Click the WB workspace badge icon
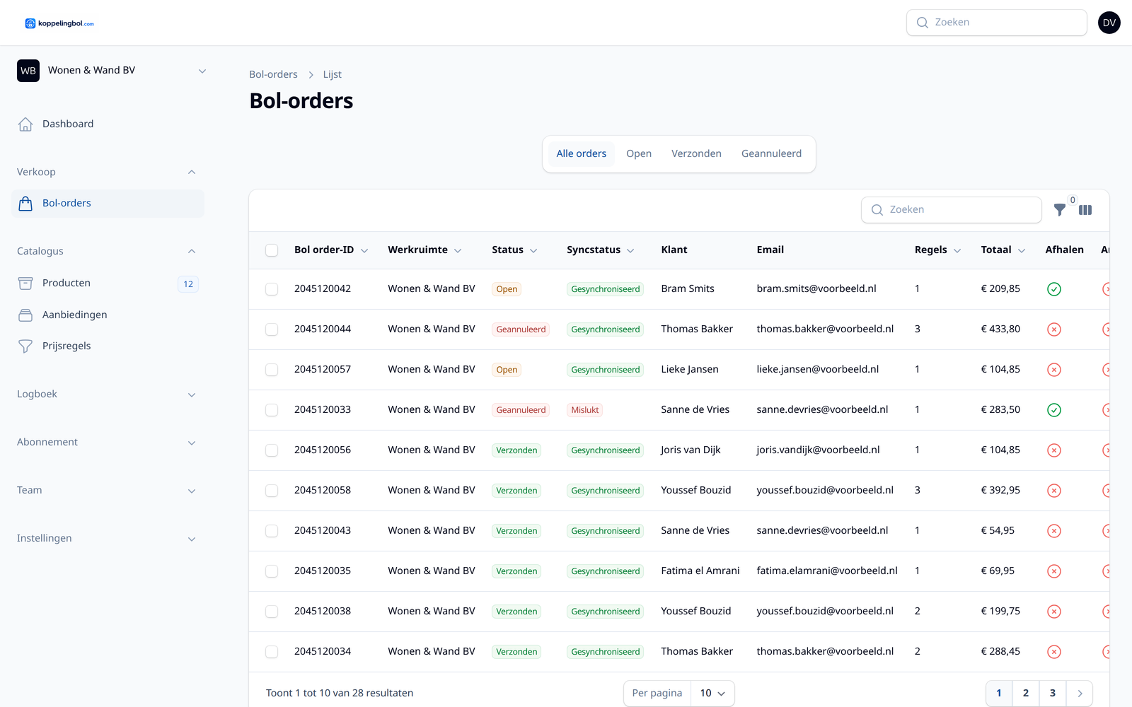Viewport: 1132px width, 707px height. pyautogui.click(x=28, y=71)
